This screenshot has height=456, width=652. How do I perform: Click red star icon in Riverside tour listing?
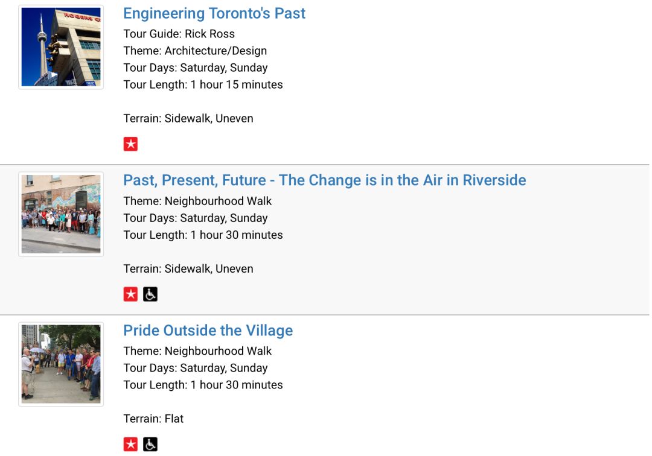(130, 294)
